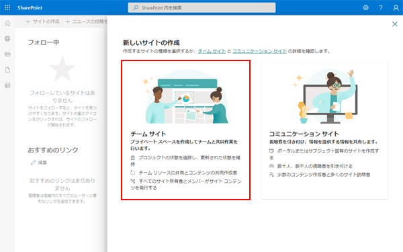Click text フォローしているサイトはありません
Screen dimensions: 403x252
(x=62, y=96)
